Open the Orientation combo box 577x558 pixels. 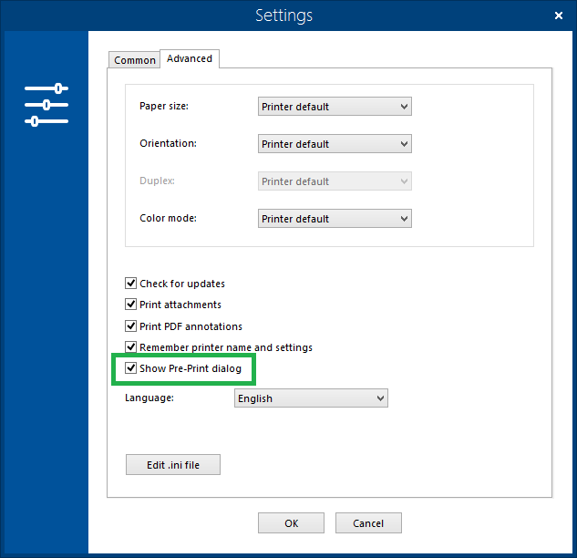[335, 144]
